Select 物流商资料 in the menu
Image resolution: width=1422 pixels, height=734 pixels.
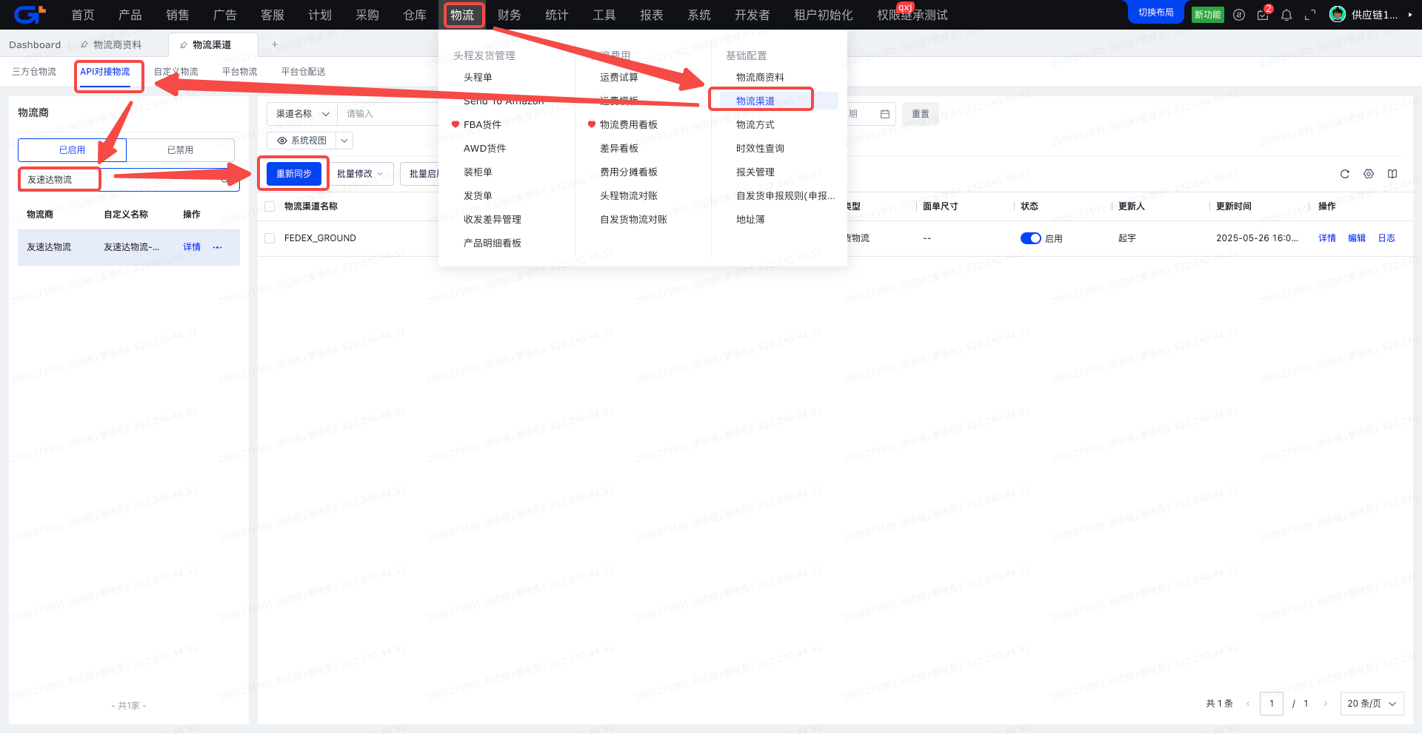pyautogui.click(x=760, y=77)
